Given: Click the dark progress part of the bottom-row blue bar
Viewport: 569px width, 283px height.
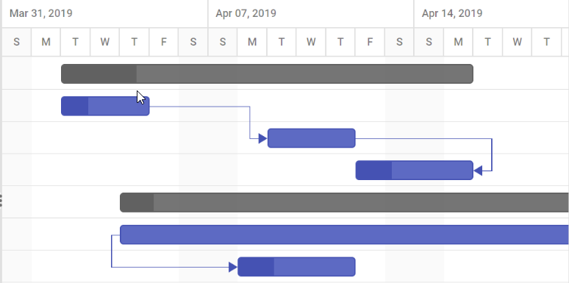Looking at the screenshot, I should click(x=256, y=267).
